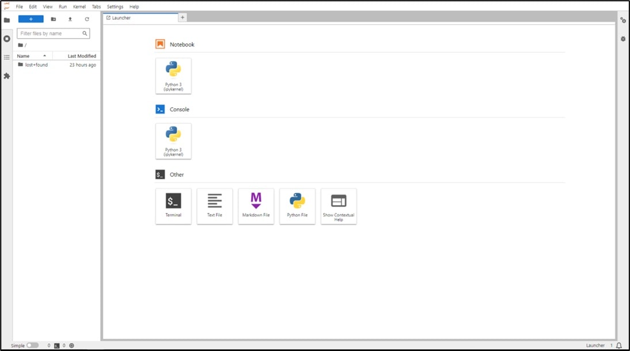Click the orange Notebook section icon
Viewport: 630px width, 351px height.
[160, 44]
